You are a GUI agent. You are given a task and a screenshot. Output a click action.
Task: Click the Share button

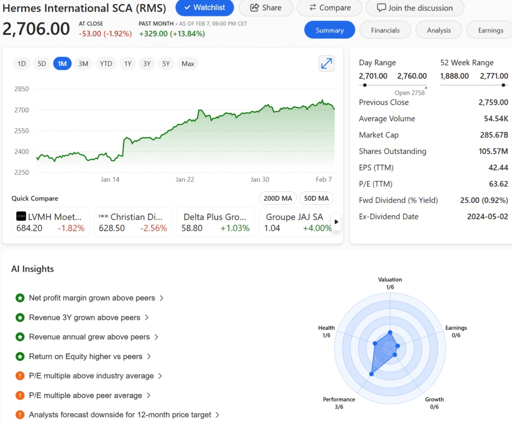266,7
